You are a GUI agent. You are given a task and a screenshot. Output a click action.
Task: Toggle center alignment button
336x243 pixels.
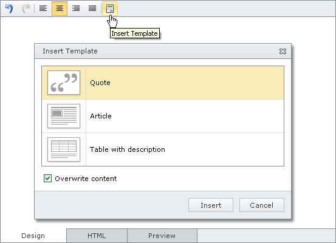(60, 9)
